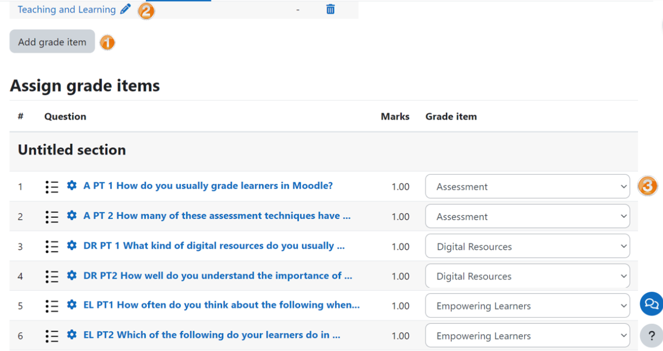This screenshot has width=663, height=351.
Task: Expand grade item dropdown for question 1
Action: tap(527, 187)
